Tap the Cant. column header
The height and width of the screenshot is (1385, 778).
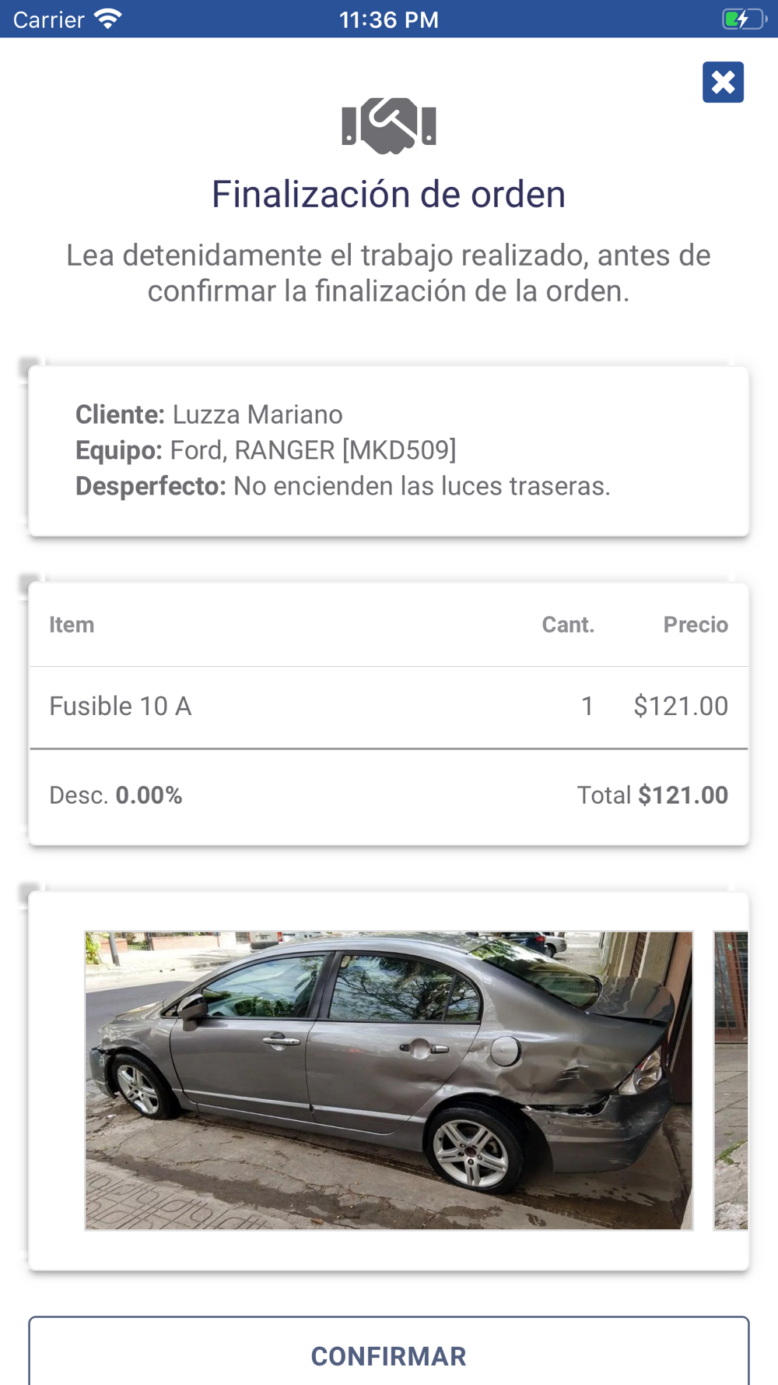[568, 625]
